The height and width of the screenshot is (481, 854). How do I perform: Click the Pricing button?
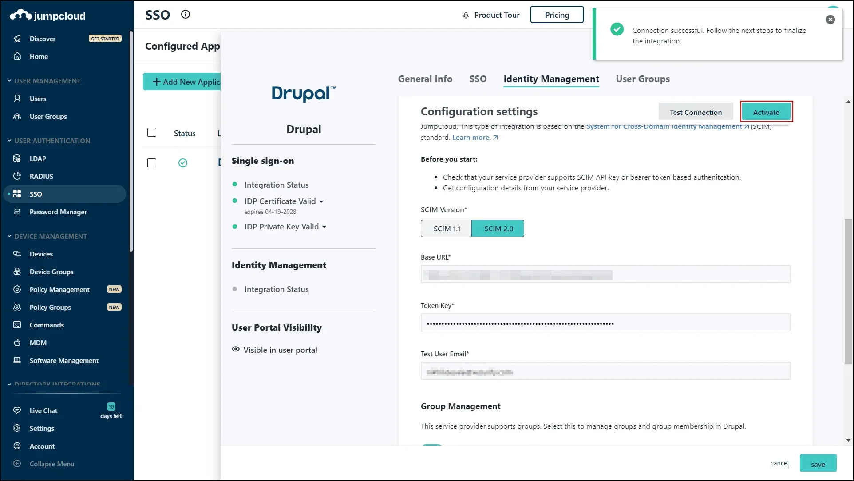557,15
